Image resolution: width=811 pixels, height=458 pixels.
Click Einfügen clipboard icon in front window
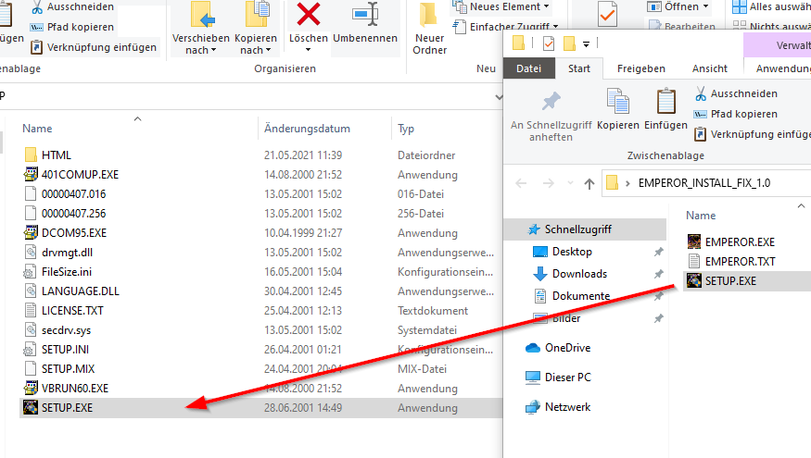click(x=665, y=101)
